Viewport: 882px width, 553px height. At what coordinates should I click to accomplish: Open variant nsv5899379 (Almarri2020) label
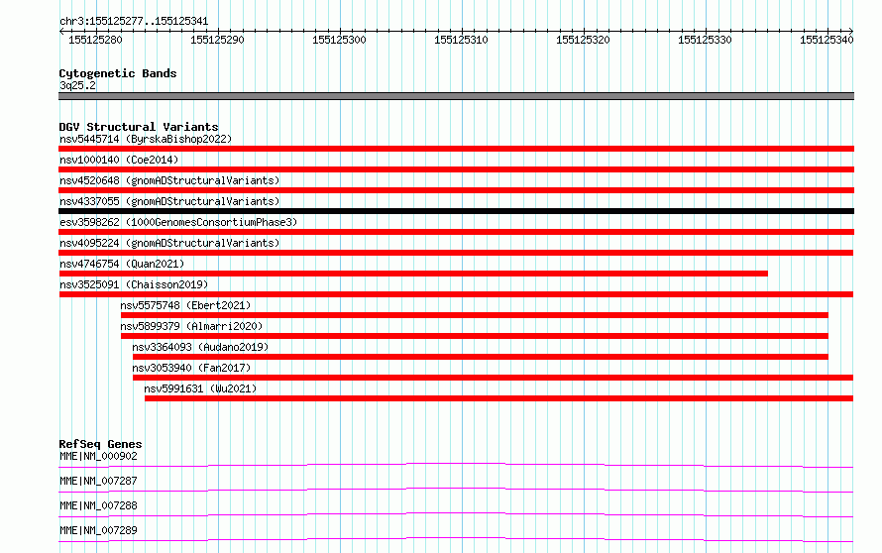pos(191,326)
